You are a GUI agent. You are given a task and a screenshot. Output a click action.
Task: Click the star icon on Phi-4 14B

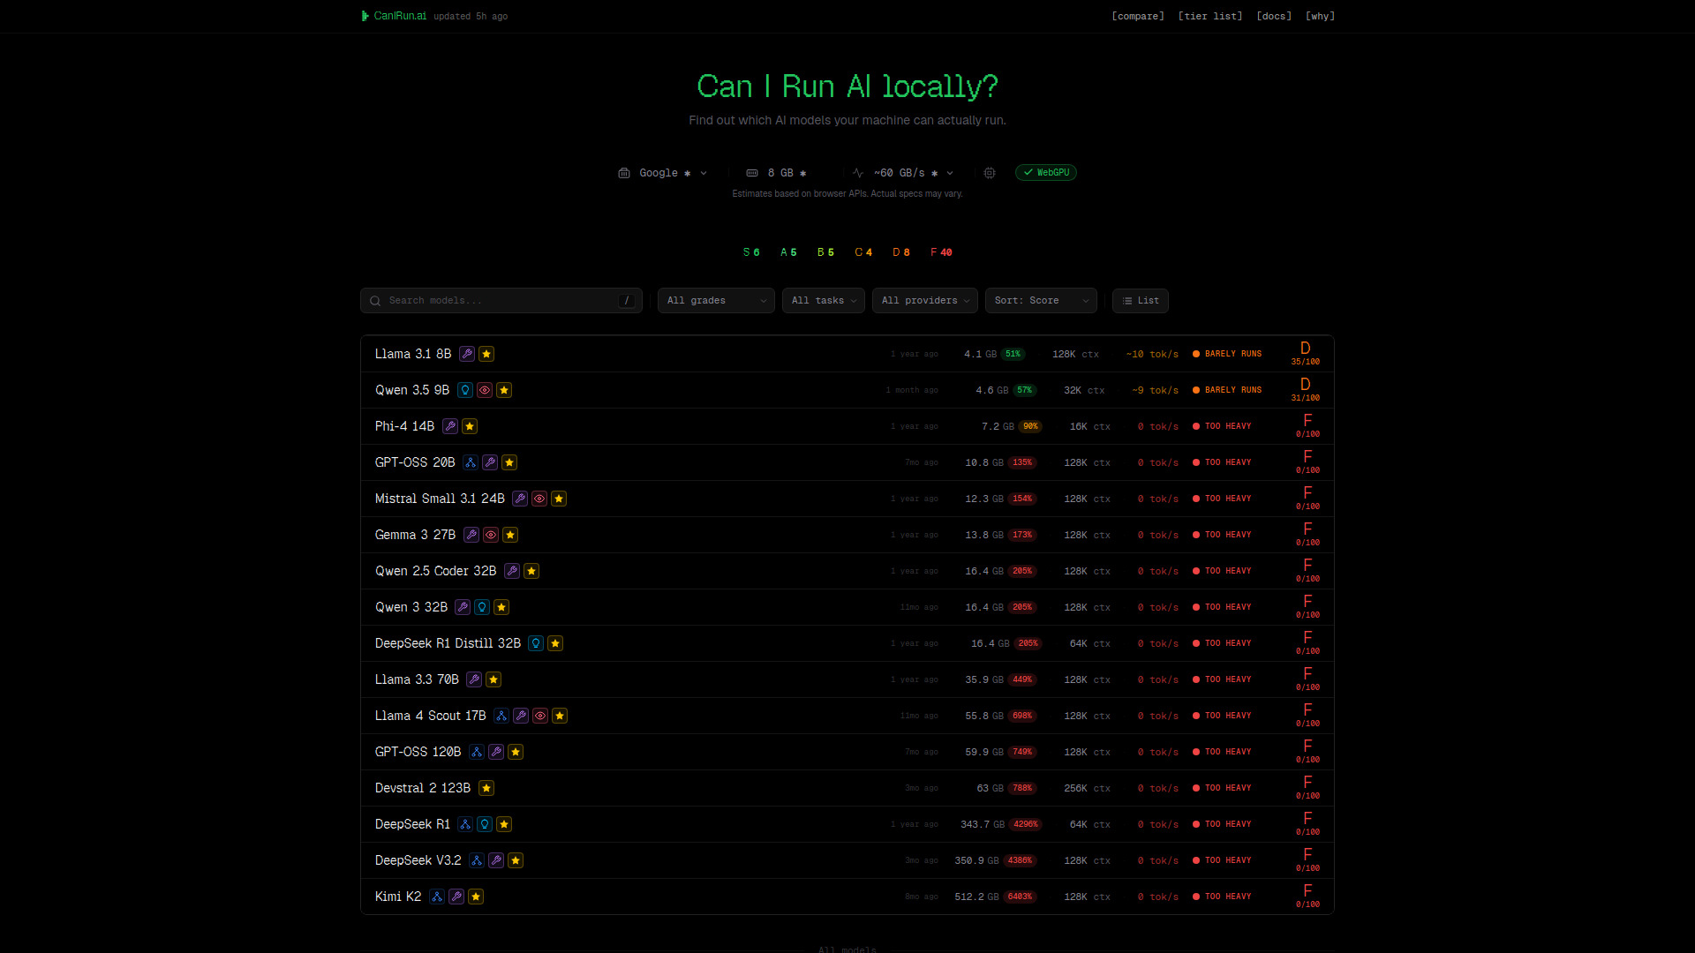[470, 426]
